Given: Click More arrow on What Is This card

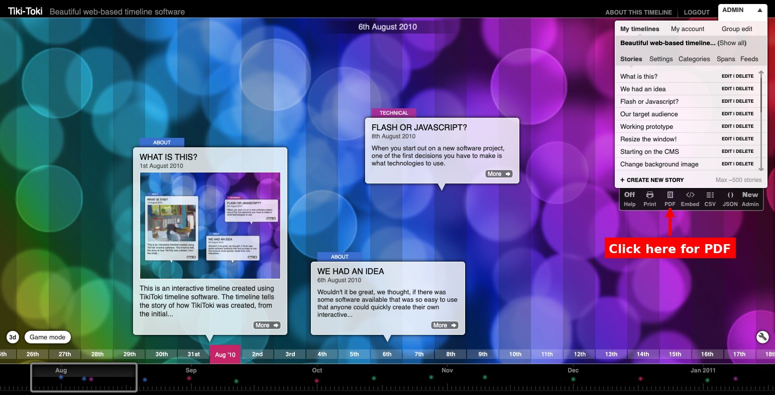Looking at the screenshot, I should (x=267, y=325).
